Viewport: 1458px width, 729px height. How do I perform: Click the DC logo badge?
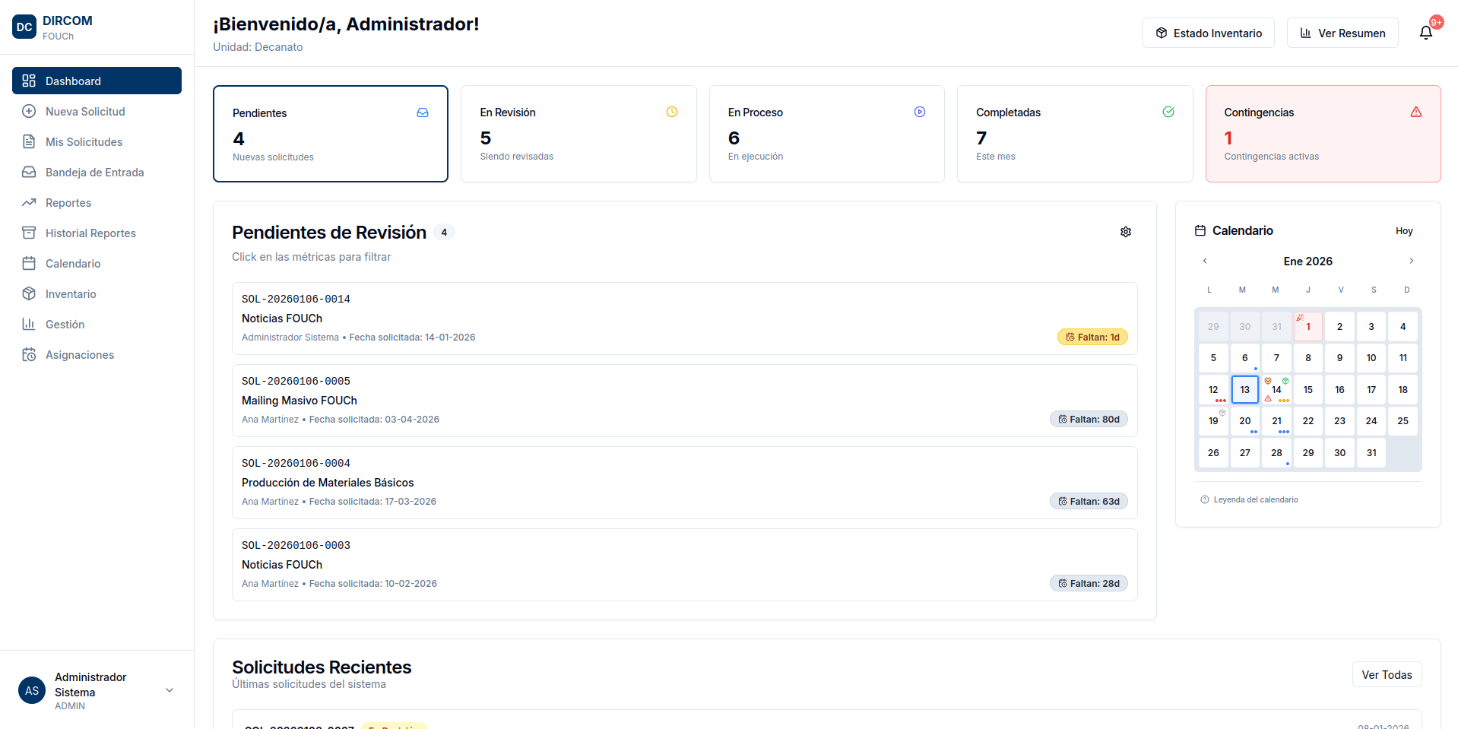24,27
